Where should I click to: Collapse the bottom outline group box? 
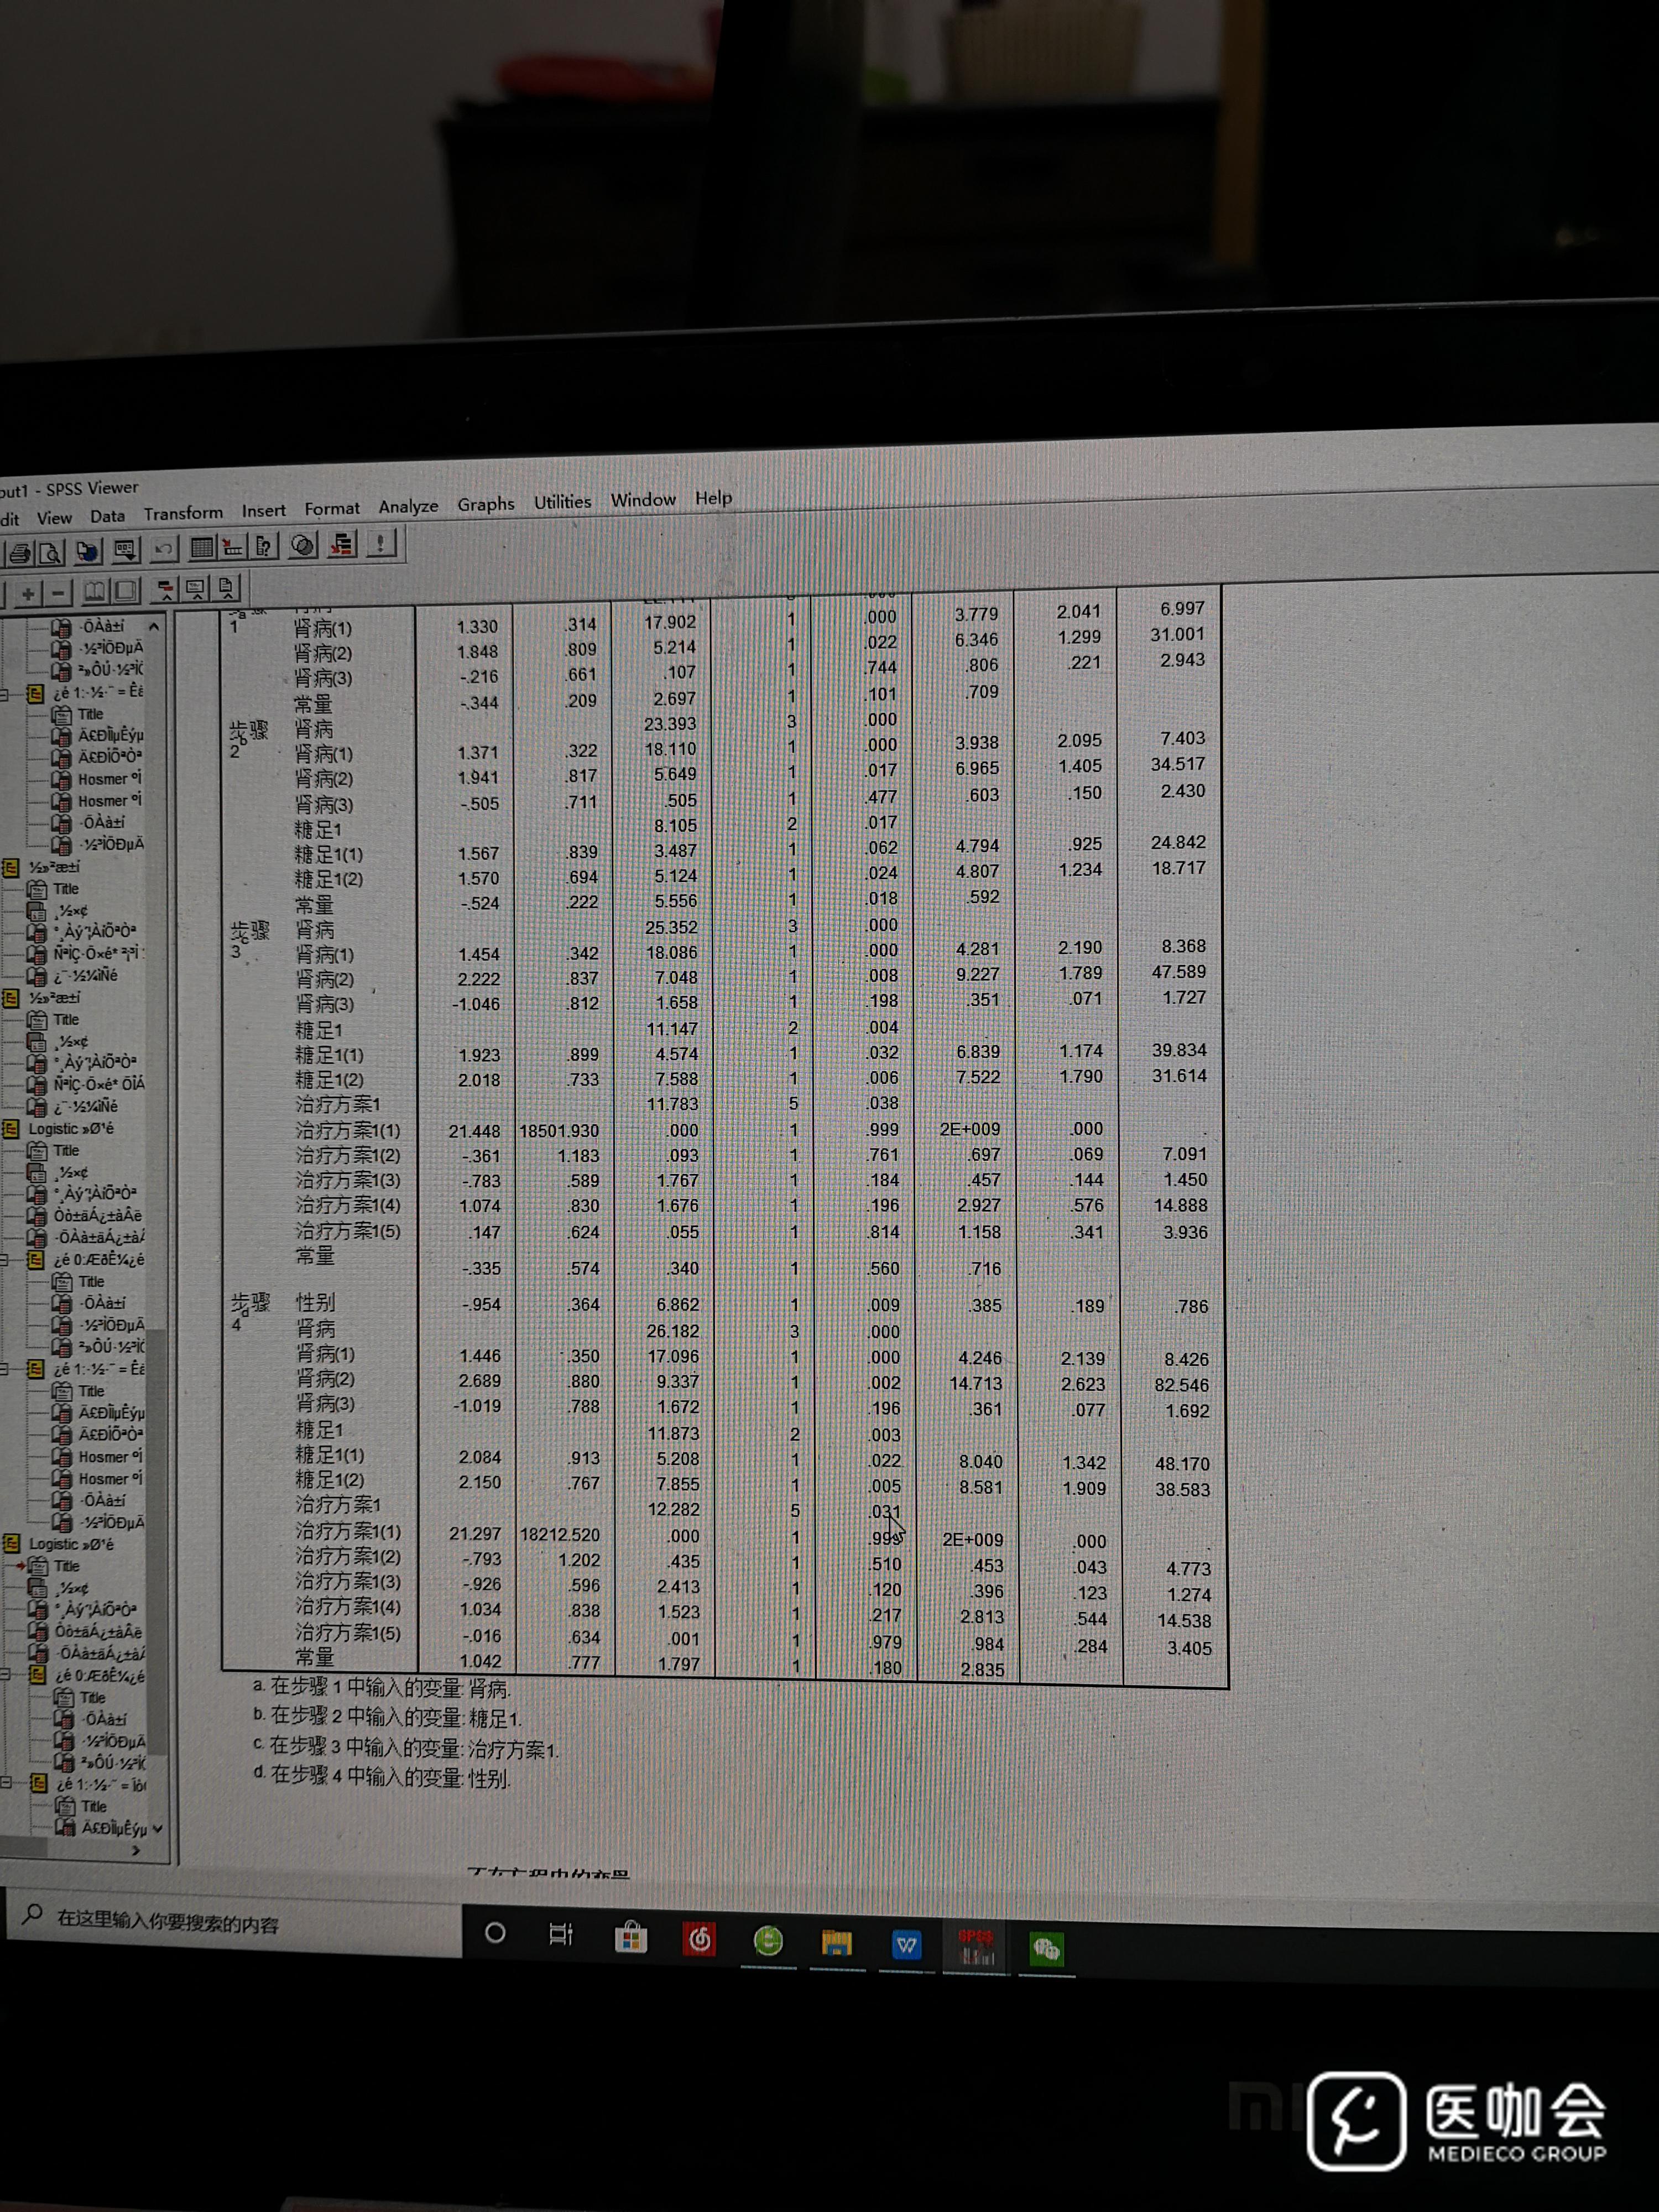click(x=6, y=1782)
